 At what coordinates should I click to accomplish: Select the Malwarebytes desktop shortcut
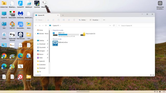pyautogui.click(x=20, y=15)
